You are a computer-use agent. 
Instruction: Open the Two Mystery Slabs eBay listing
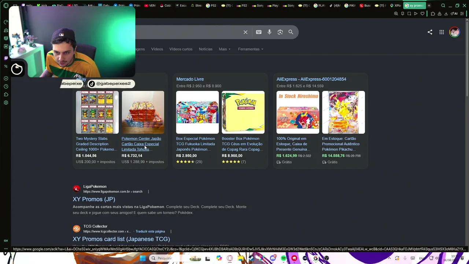coord(96,144)
